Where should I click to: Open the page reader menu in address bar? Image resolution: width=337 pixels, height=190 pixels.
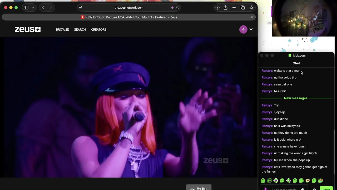[80, 8]
